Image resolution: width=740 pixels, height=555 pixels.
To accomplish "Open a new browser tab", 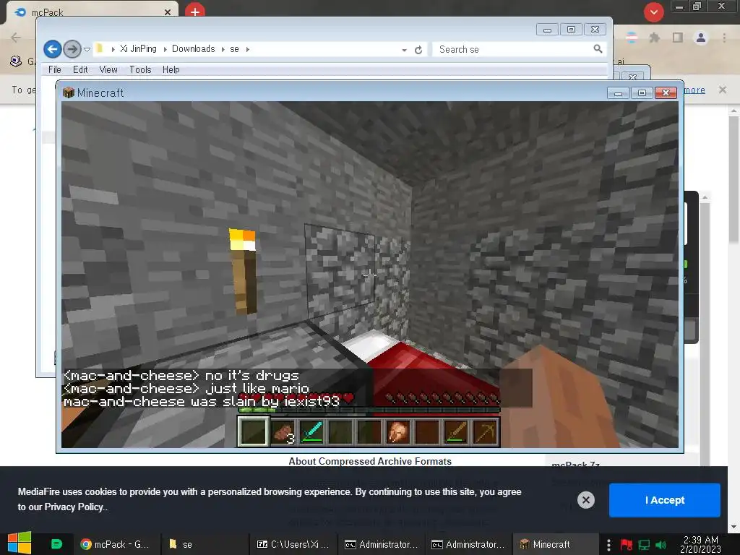I will point(195,12).
